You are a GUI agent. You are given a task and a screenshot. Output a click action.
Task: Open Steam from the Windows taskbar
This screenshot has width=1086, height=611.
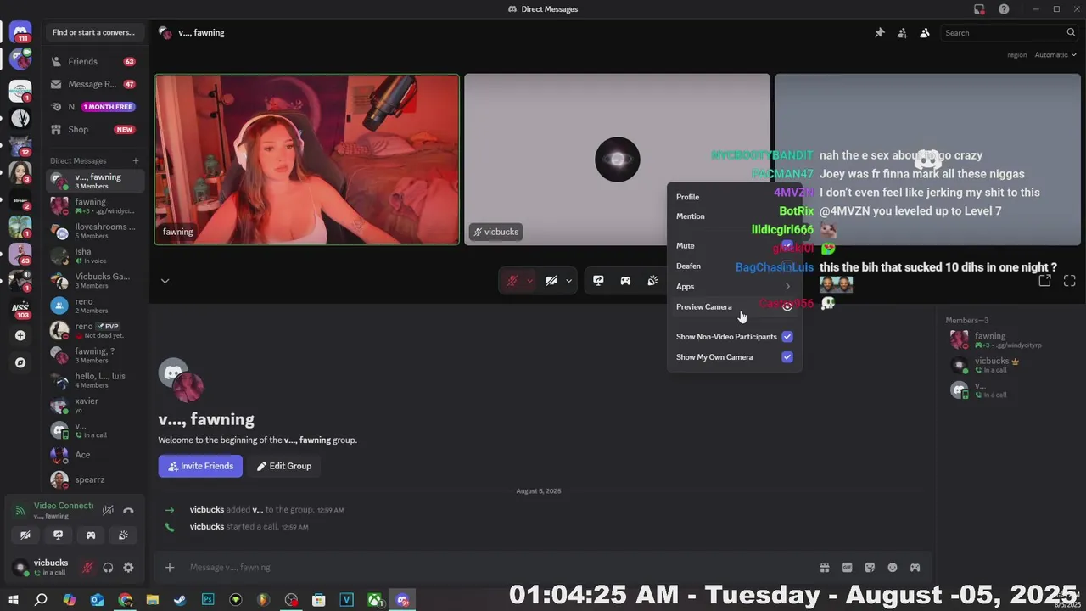(180, 600)
